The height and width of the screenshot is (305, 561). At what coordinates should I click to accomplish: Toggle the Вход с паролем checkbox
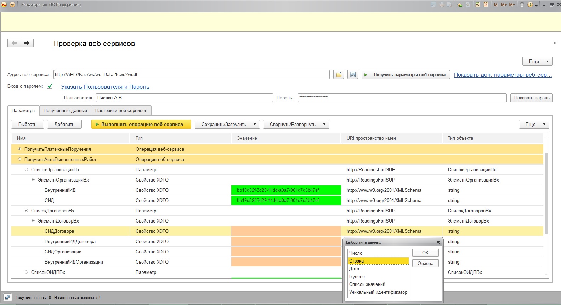pos(50,86)
